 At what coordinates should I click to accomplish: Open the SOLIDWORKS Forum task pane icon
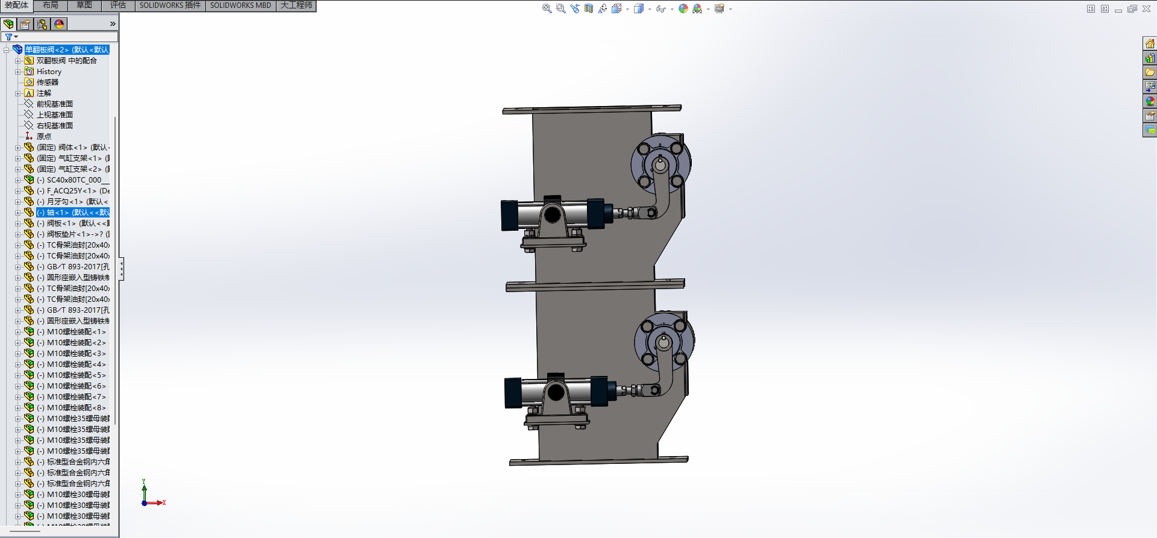(1150, 130)
